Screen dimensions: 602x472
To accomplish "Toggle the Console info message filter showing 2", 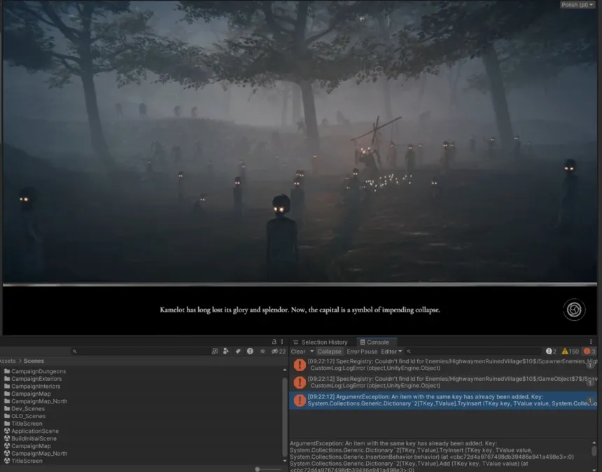I will [x=551, y=352].
